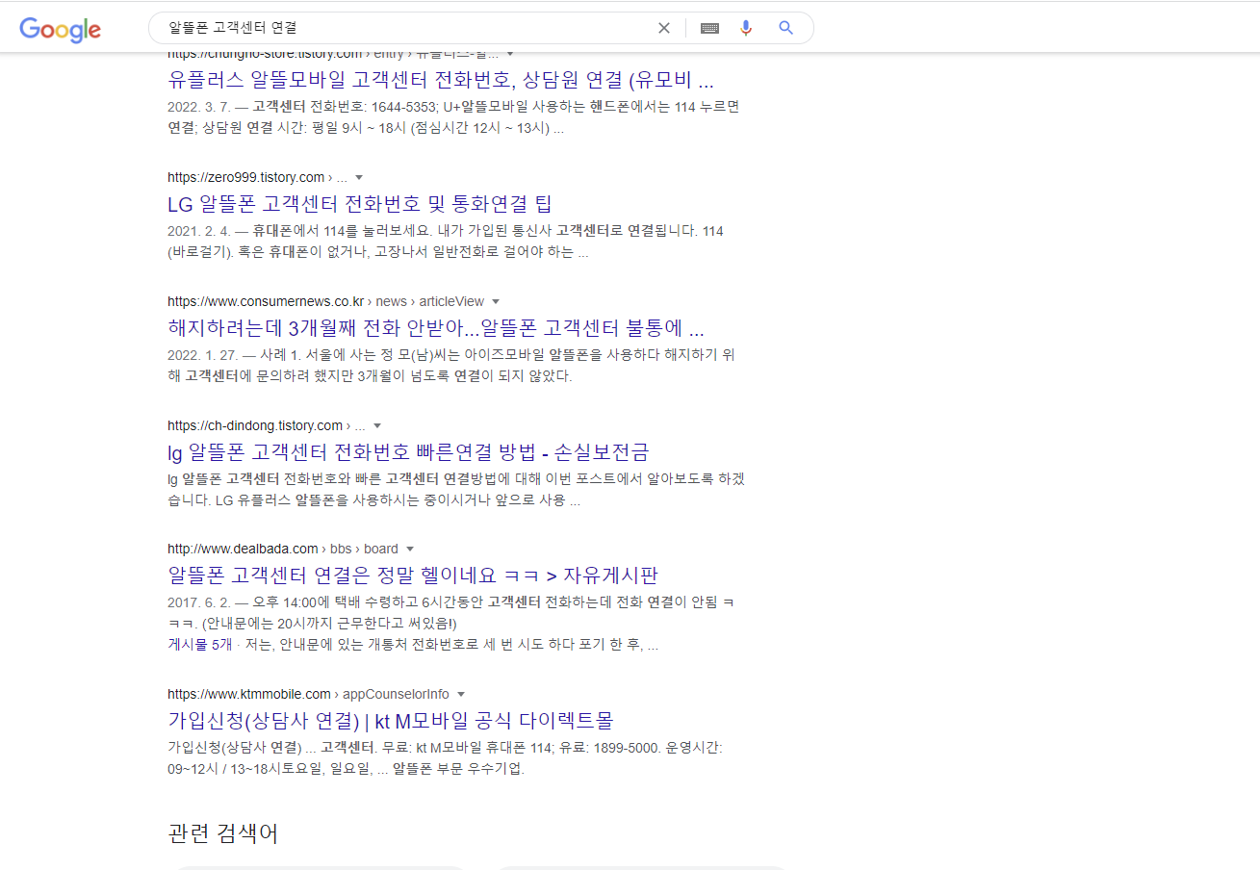
Task: Click the www.ktmmobile.com URL text
Action: click(x=249, y=694)
